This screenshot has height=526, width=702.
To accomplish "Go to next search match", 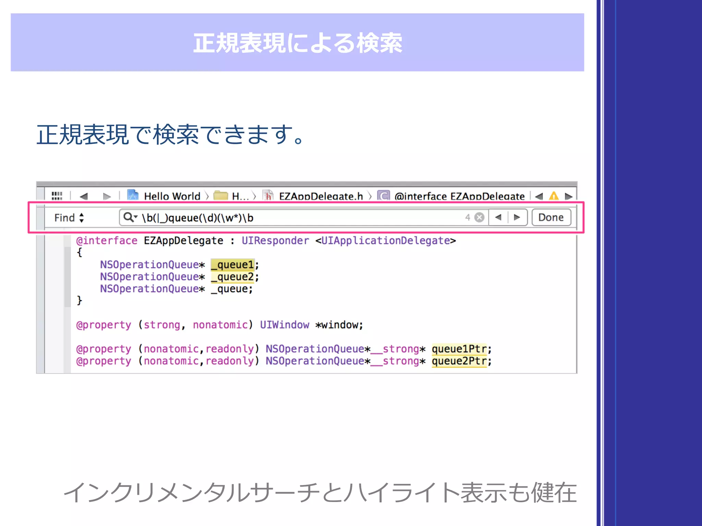I will [x=517, y=217].
